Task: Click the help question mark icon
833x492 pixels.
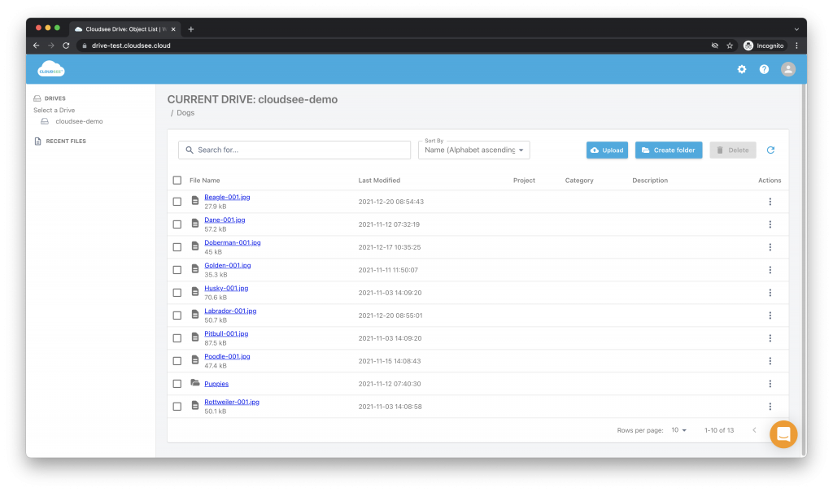Action: click(x=763, y=69)
